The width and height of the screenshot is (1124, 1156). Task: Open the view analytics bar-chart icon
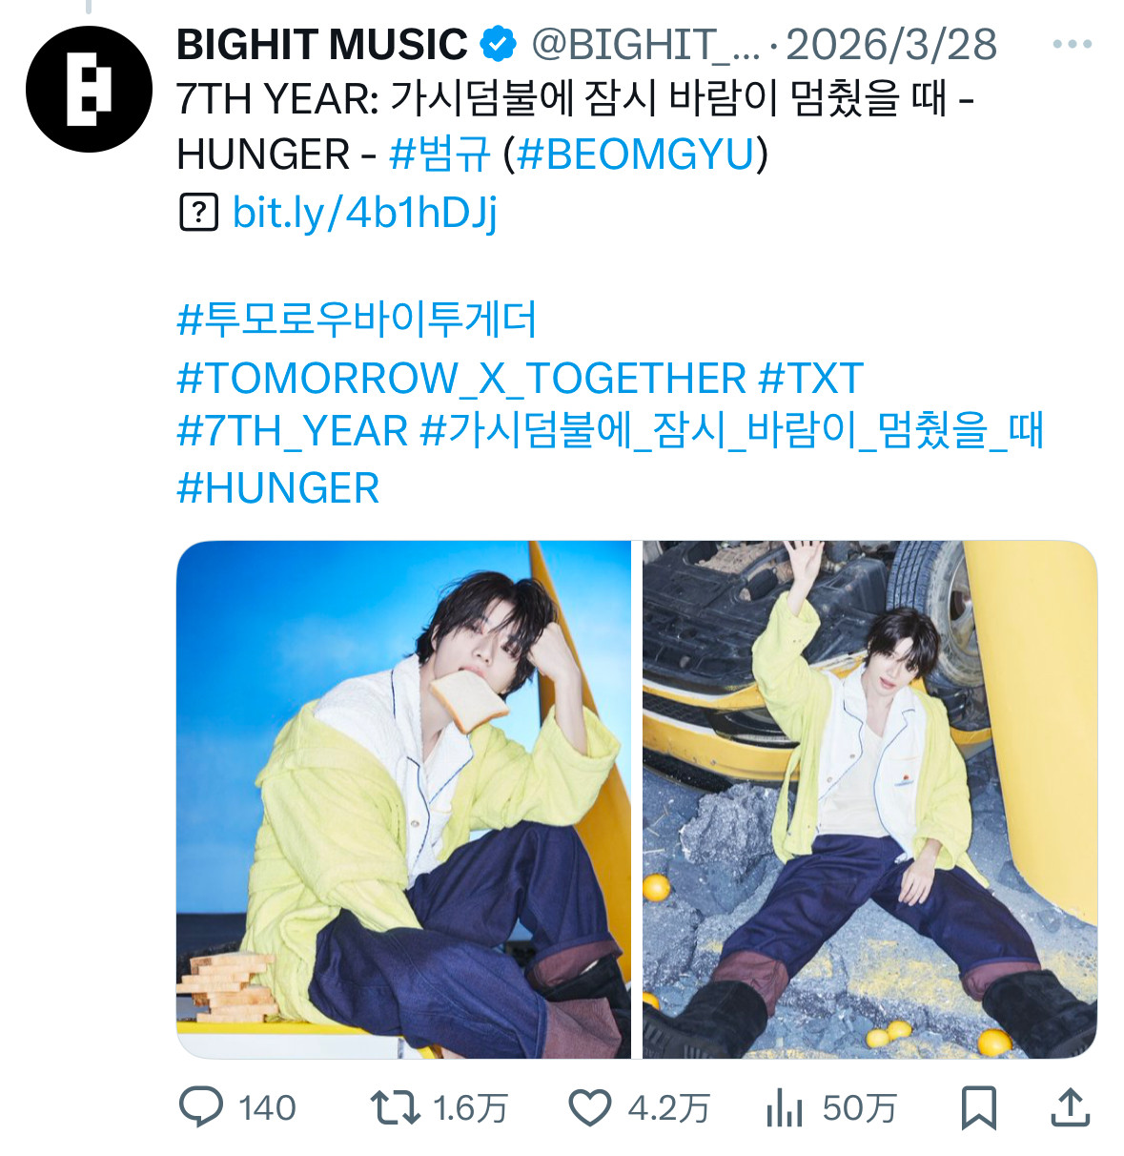tap(784, 1107)
